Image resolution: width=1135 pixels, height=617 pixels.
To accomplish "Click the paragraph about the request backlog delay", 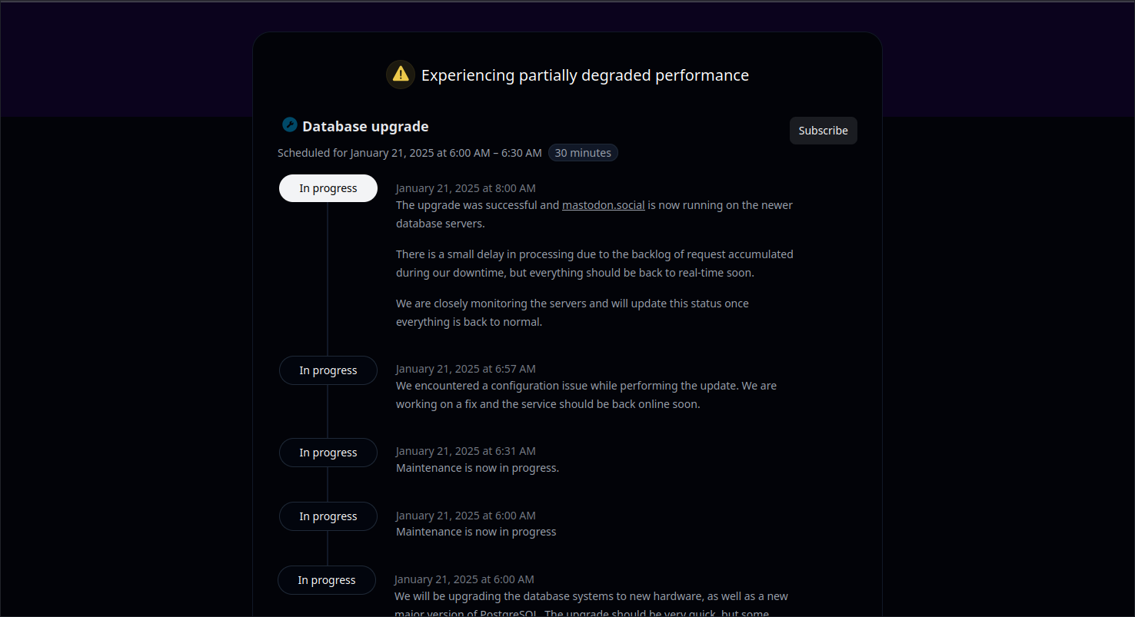I will (x=594, y=264).
